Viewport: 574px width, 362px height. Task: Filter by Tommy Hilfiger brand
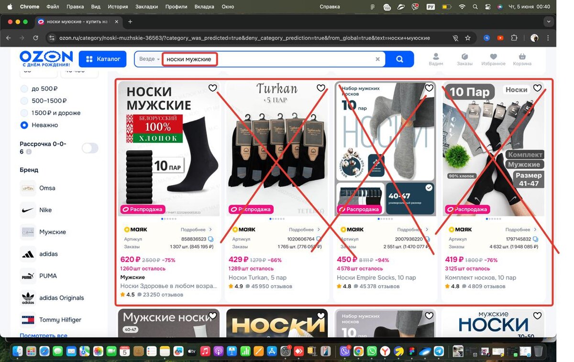click(51, 320)
